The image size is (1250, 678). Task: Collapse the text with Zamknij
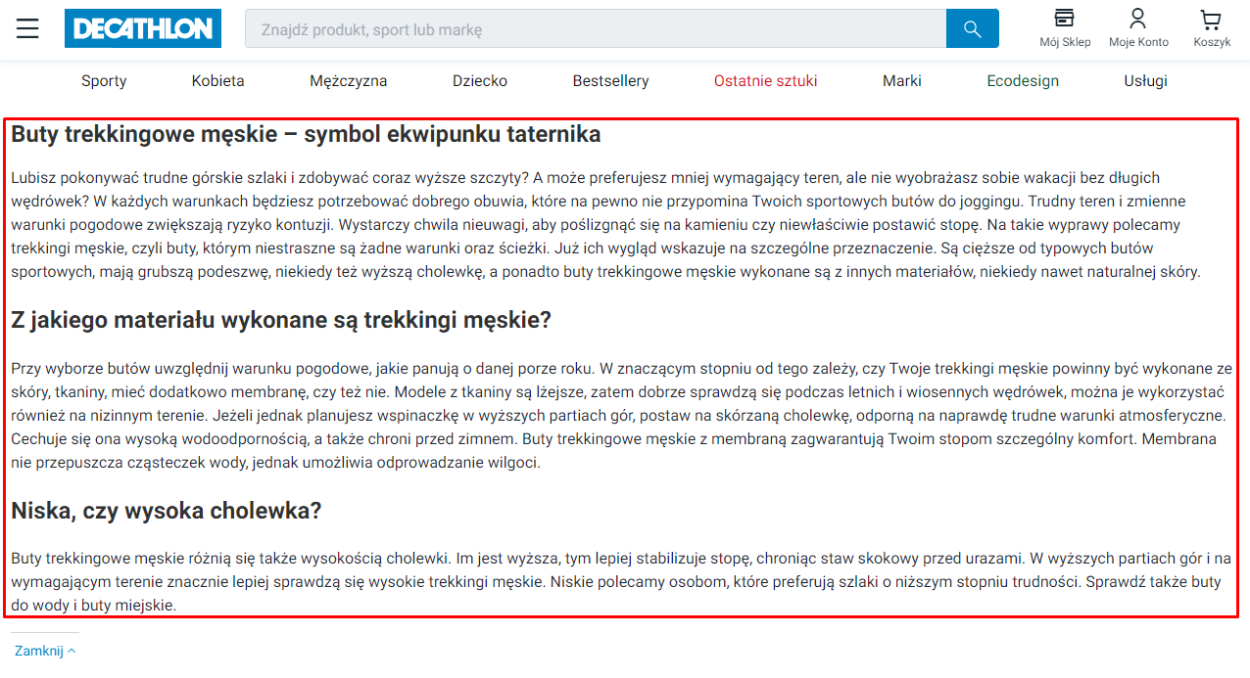[x=45, y=650]
